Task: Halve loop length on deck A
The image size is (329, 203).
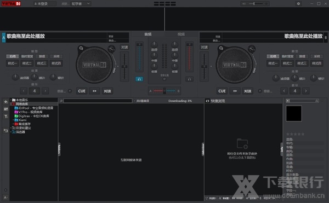Action: [24, 91]
